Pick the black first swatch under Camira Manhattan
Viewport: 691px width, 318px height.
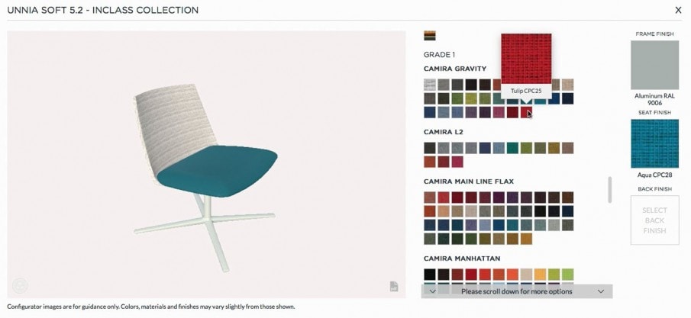pyautogui.click(x=430, y=275)
